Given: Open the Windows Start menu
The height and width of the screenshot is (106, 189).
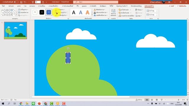Looking at the screenshot, I should 3,103.
